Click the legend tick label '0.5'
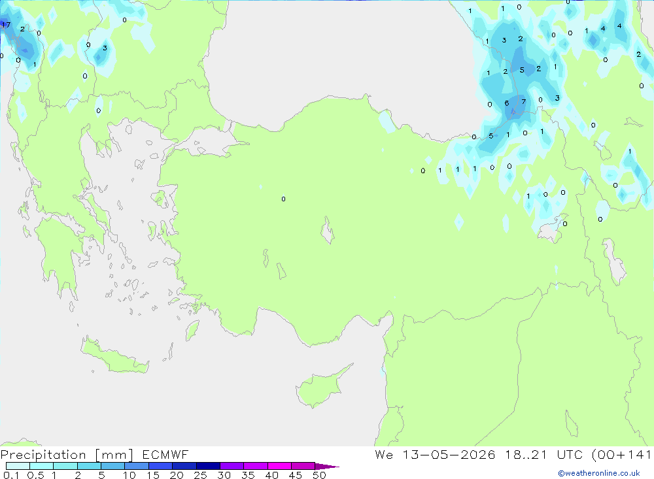The width and height of the screenshot is (654, 479). [35, 475]
